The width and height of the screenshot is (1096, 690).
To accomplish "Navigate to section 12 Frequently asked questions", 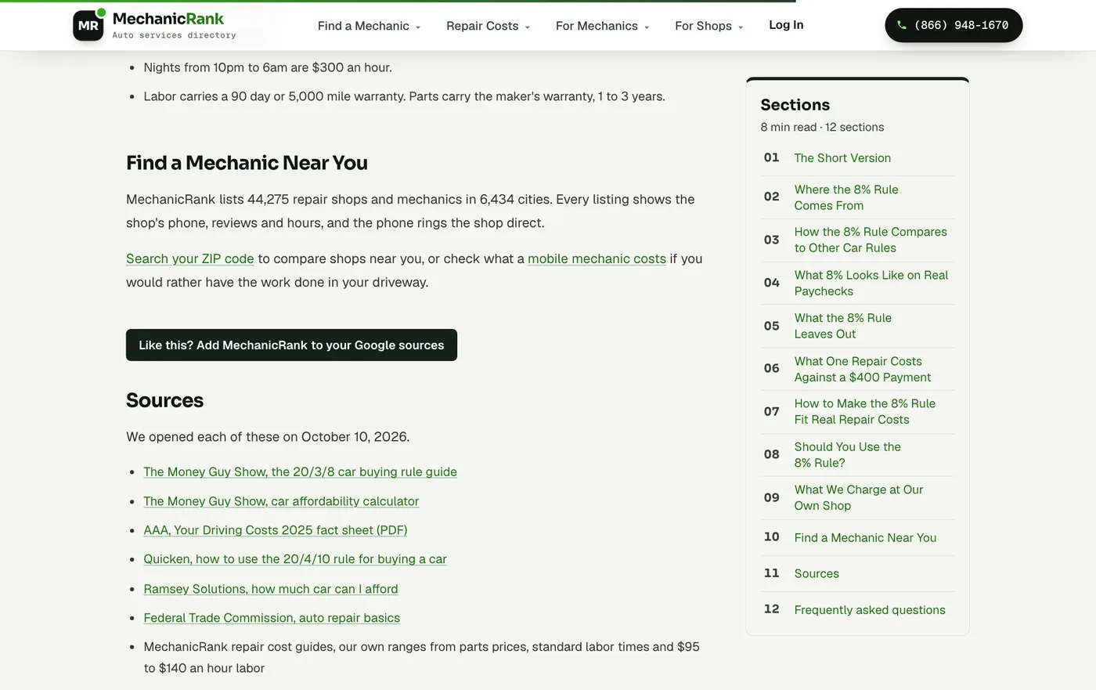I will click(858, 609).
